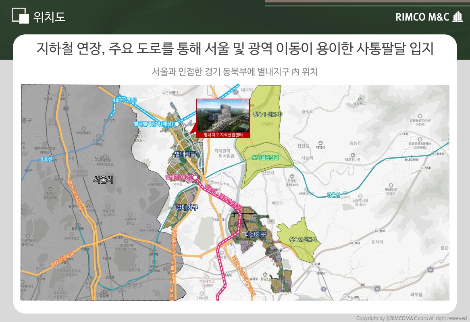Select the 별내별가람역 station circle marker

pos(177,124)
